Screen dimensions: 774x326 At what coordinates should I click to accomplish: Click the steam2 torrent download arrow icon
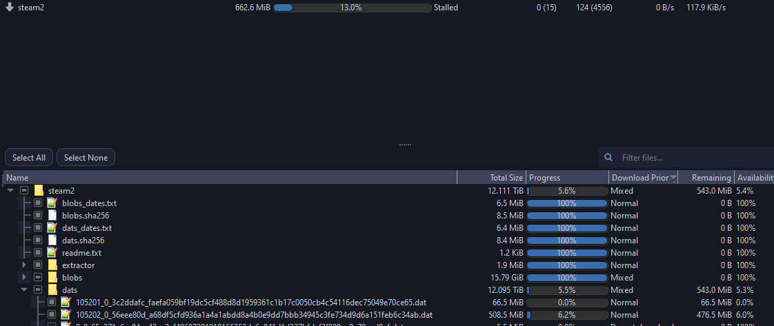click(10, 8)
